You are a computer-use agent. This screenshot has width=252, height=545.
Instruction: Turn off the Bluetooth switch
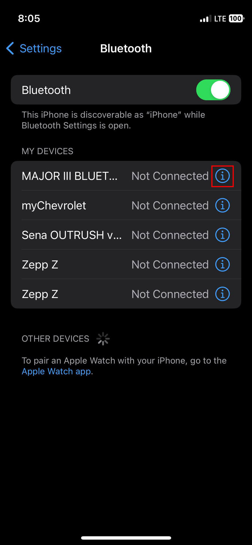tap(213, 90)
